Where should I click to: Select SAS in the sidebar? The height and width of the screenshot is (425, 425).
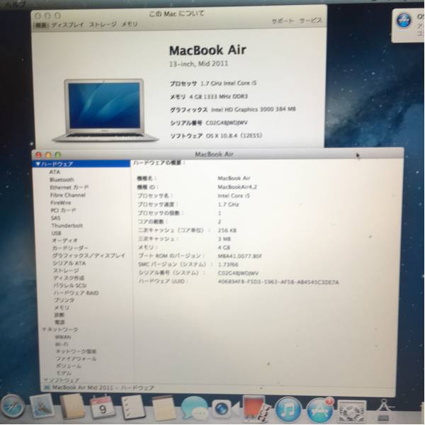[55, 218]
